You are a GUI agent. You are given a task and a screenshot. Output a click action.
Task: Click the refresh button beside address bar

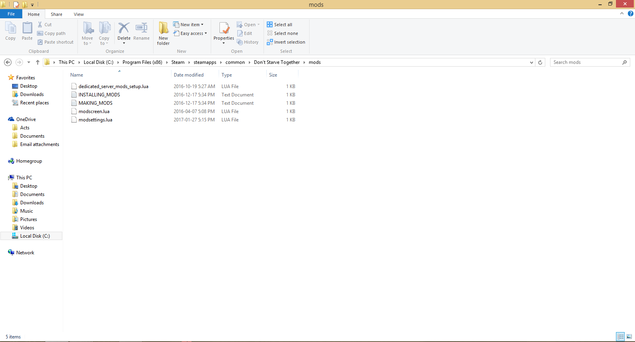click(x=540, y=62)
